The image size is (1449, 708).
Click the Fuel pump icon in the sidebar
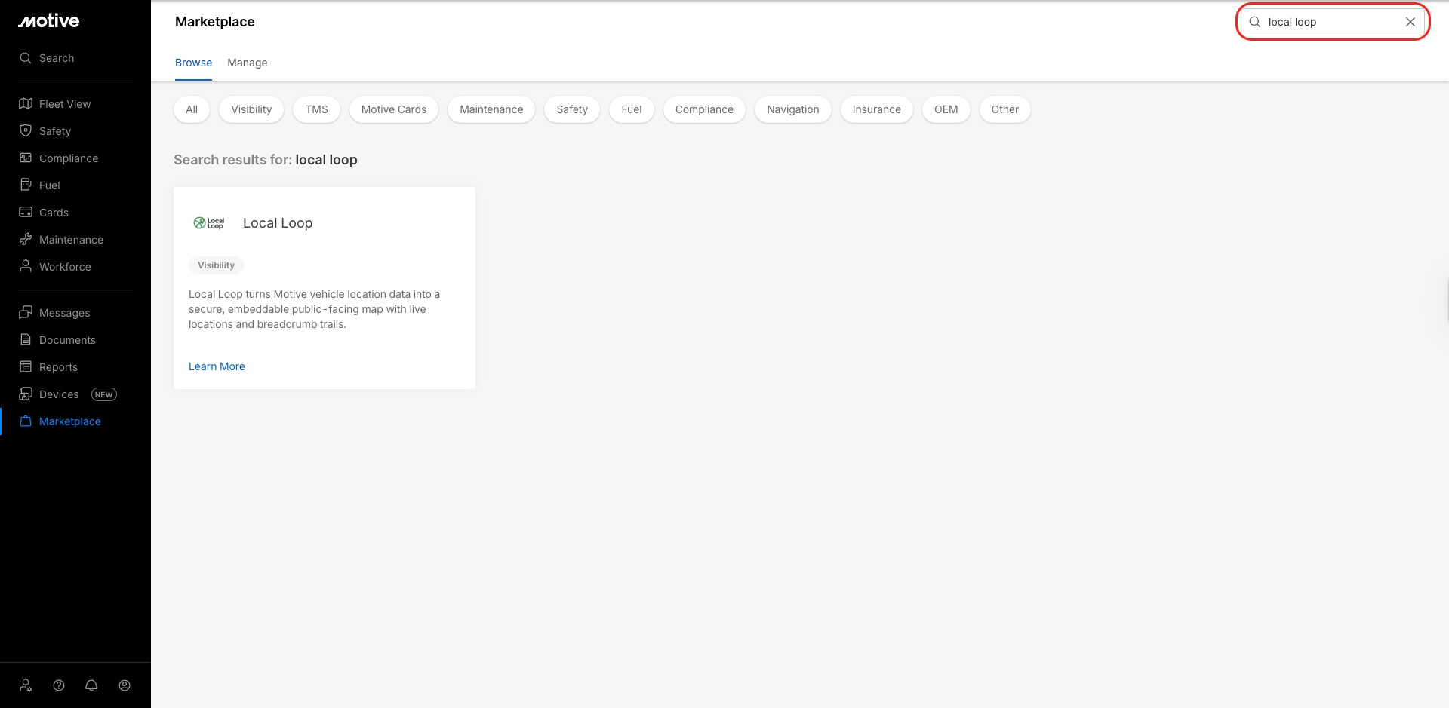(26, 185)
